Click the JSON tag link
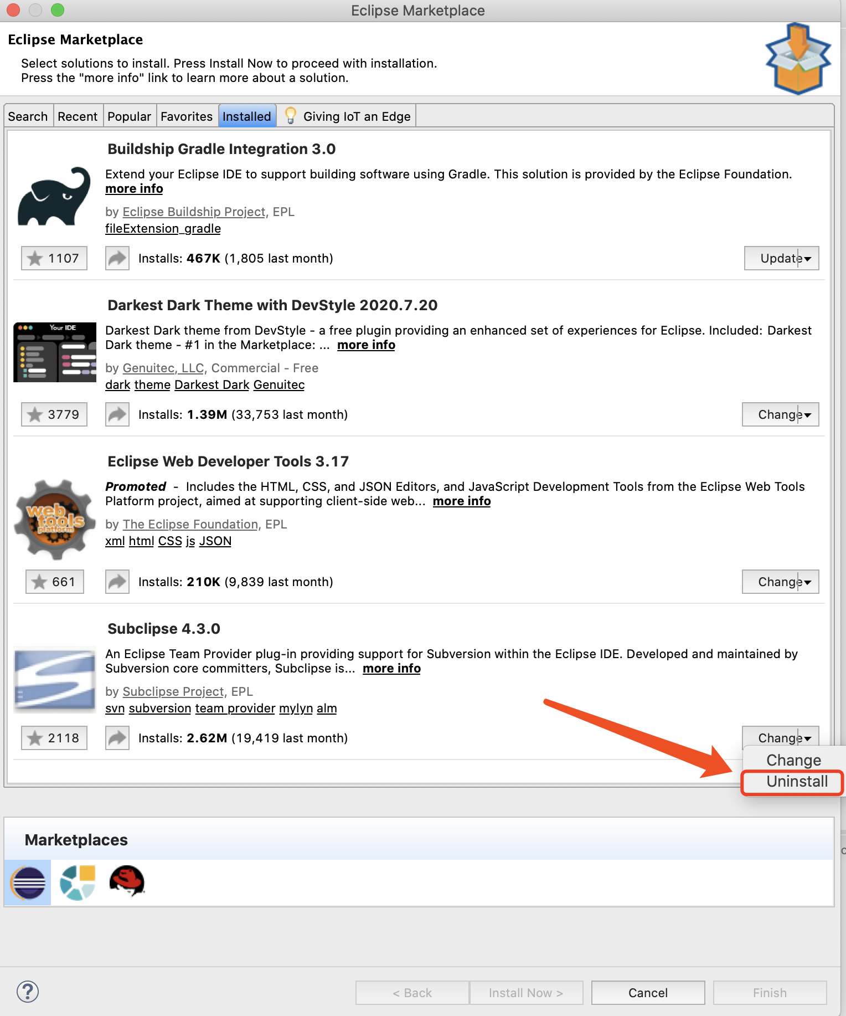 pyautogui.click(x=215, y=541)
